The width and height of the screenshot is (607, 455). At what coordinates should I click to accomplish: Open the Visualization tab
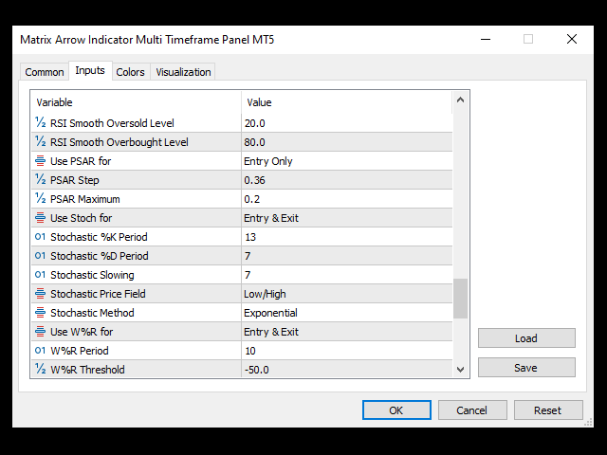pos(184,72)
